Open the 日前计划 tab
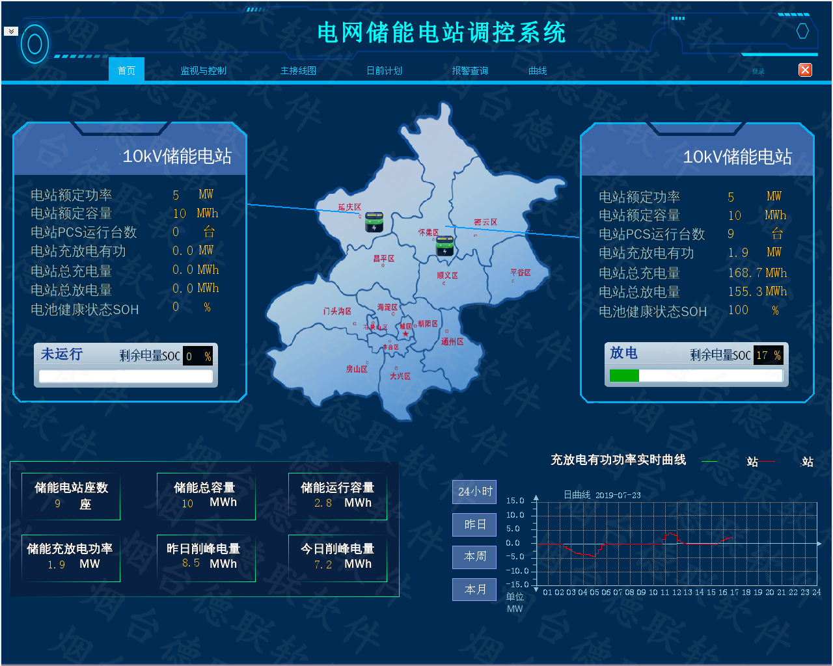 click(x=384, y=71)
